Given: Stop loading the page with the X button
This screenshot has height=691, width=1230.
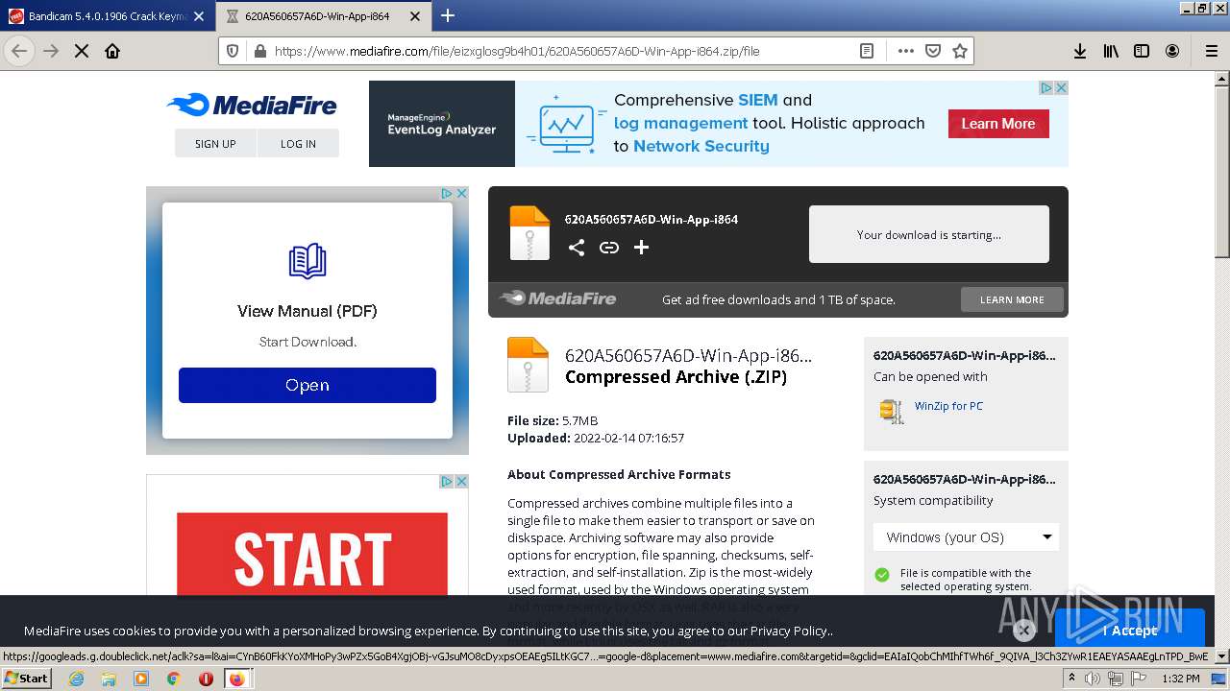Looking at the screenshot, I should (82, 51).
